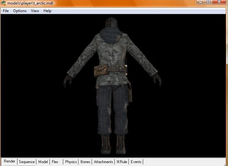Switch to the Attachments tab

pyautogui.click(x=103, y=162)
